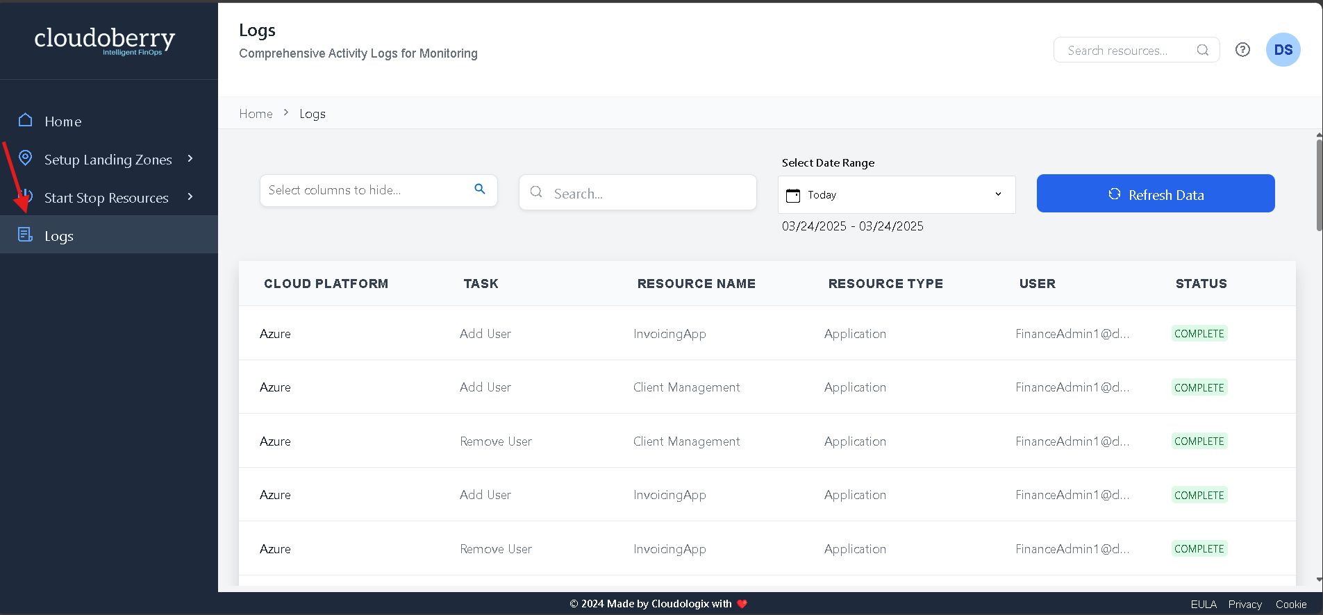Expand the Setup Landing Zones chevron

coord(190,159)
